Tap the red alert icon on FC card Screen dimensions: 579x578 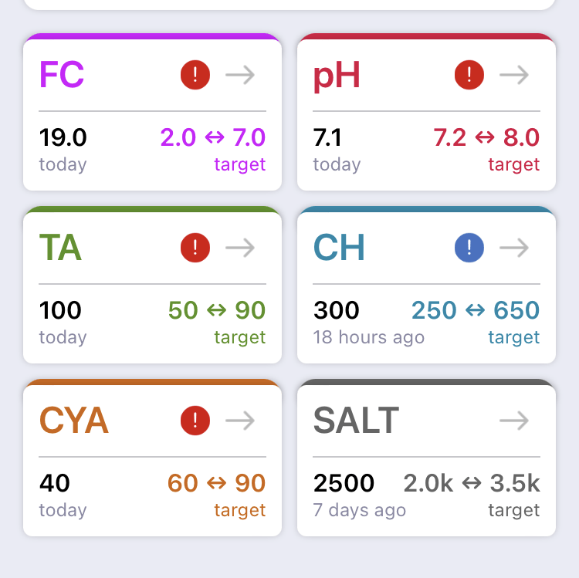coord(195,75)
